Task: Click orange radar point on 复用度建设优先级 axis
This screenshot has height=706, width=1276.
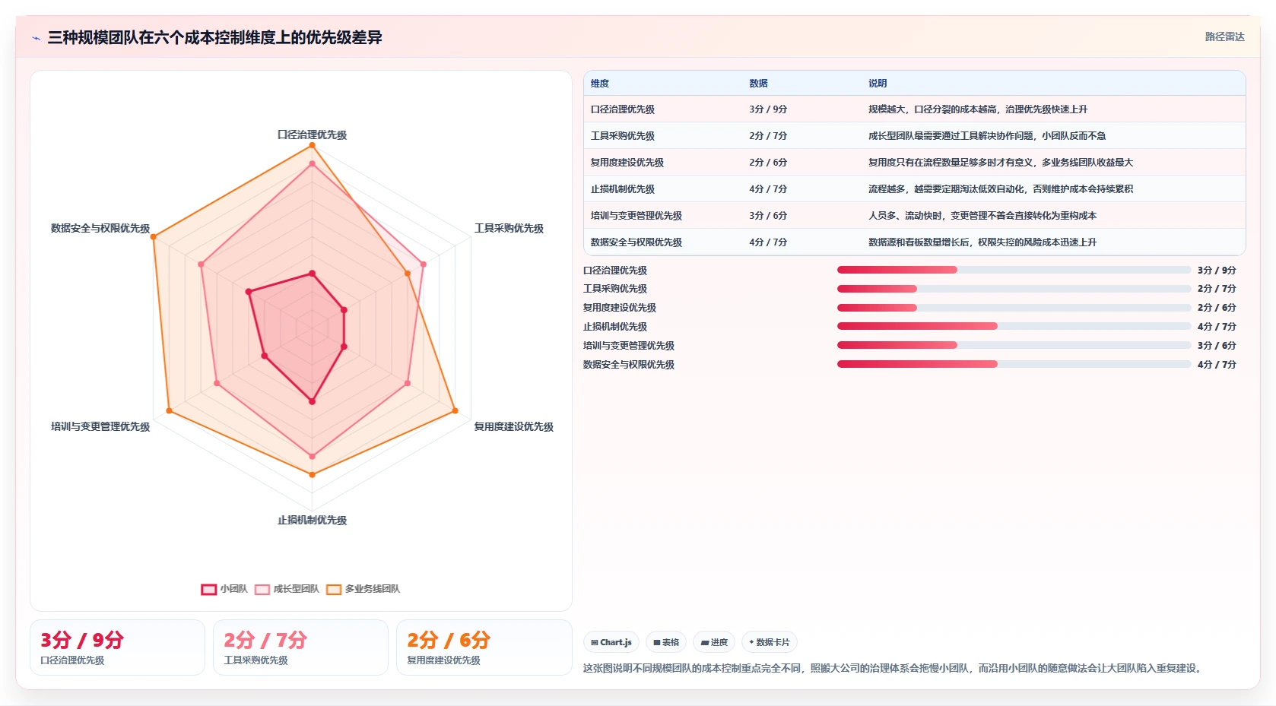Action: click(x=455, y=411)
